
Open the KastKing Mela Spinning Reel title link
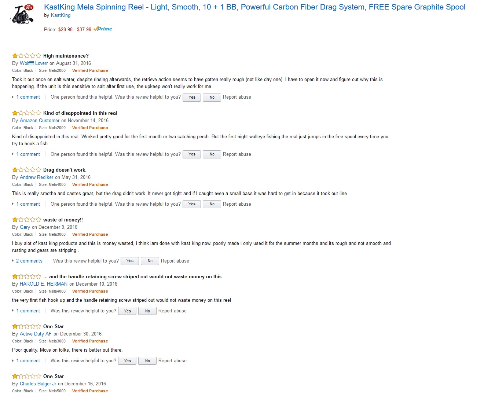pos(254,7)
